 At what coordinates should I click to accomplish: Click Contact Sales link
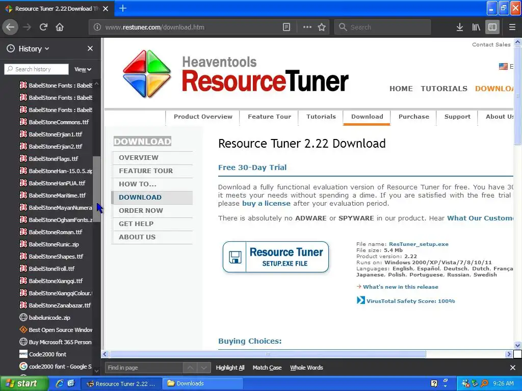[491, 45]
